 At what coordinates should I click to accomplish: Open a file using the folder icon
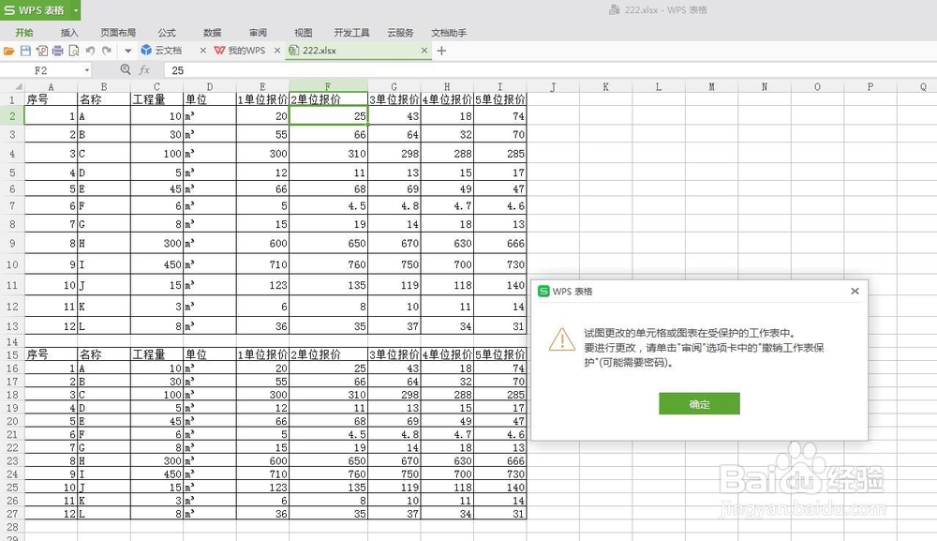tap(8, 51)
